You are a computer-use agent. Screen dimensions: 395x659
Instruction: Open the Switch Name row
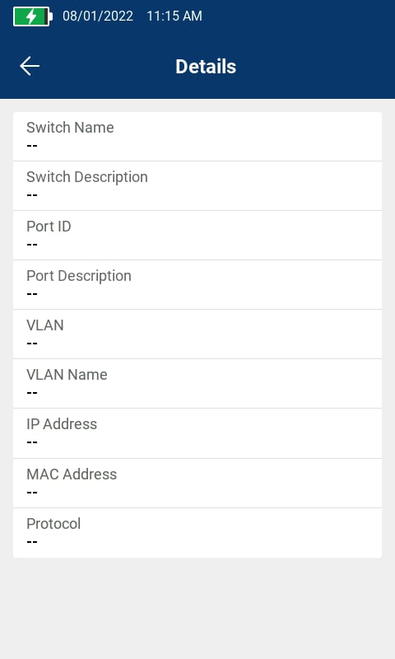197,136
